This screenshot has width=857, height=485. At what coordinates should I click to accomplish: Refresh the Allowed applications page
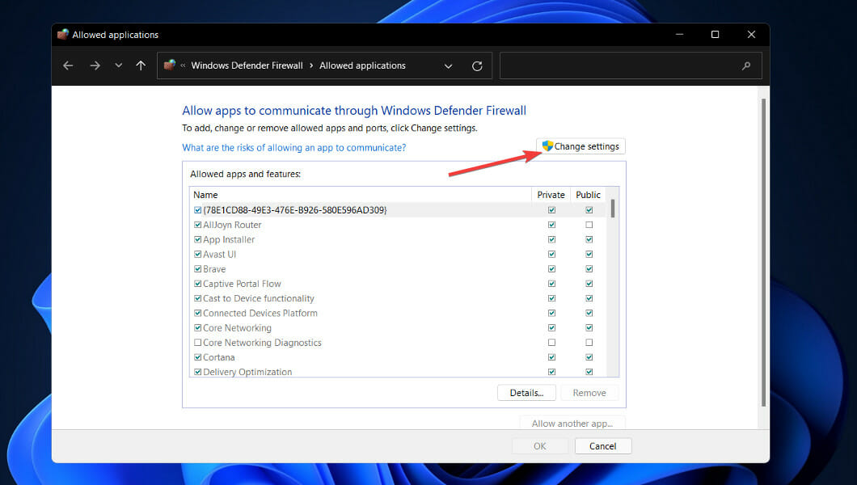coord(477,66)
